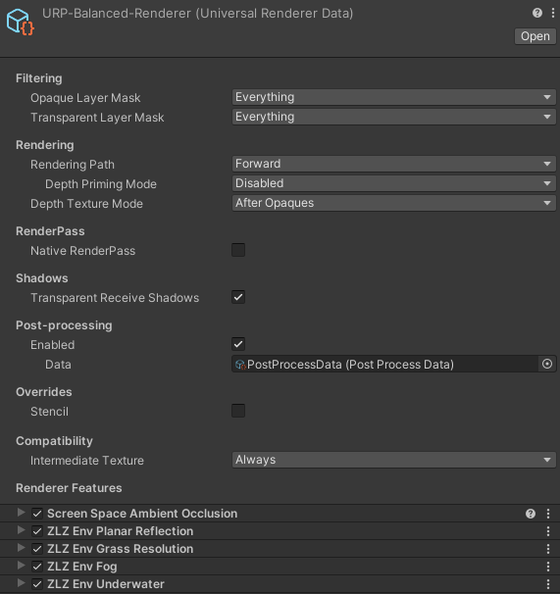Disable ZLZ Env Planar Reflection feature
Viewport: 560px width, 594px height.
pyautogui.click(x=37, y=531)
